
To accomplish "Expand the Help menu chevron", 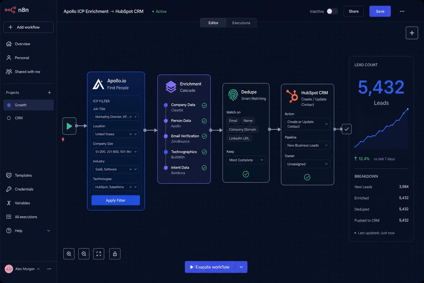I will pyautogui.click(x=49, y=231).
